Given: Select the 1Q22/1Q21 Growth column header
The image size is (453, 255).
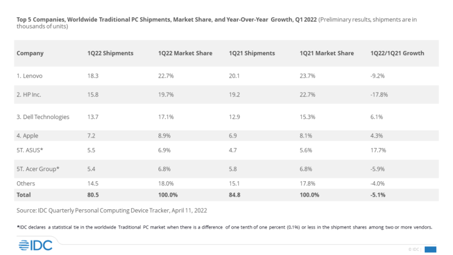Looking at the screenshot, I should pos(397,53).
